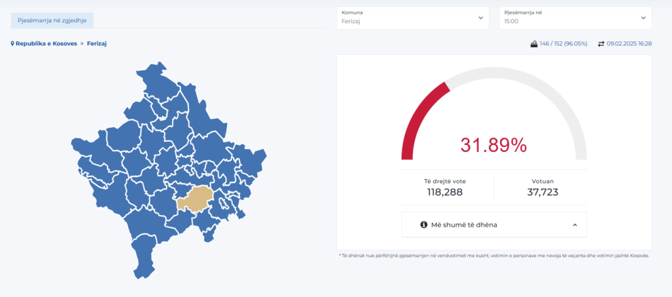672x297 pixels.
Task: Click the Të drejtë vote figure 118,288
Action: click(446, 192)
